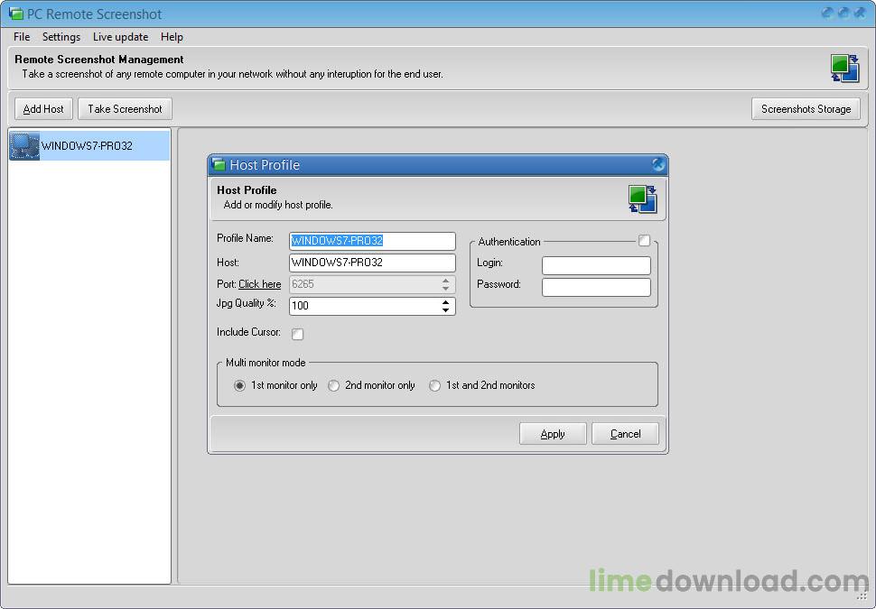Open the Screenshots Storage
This screenshot has height=609, width=876.
click(x=806, y=108)
